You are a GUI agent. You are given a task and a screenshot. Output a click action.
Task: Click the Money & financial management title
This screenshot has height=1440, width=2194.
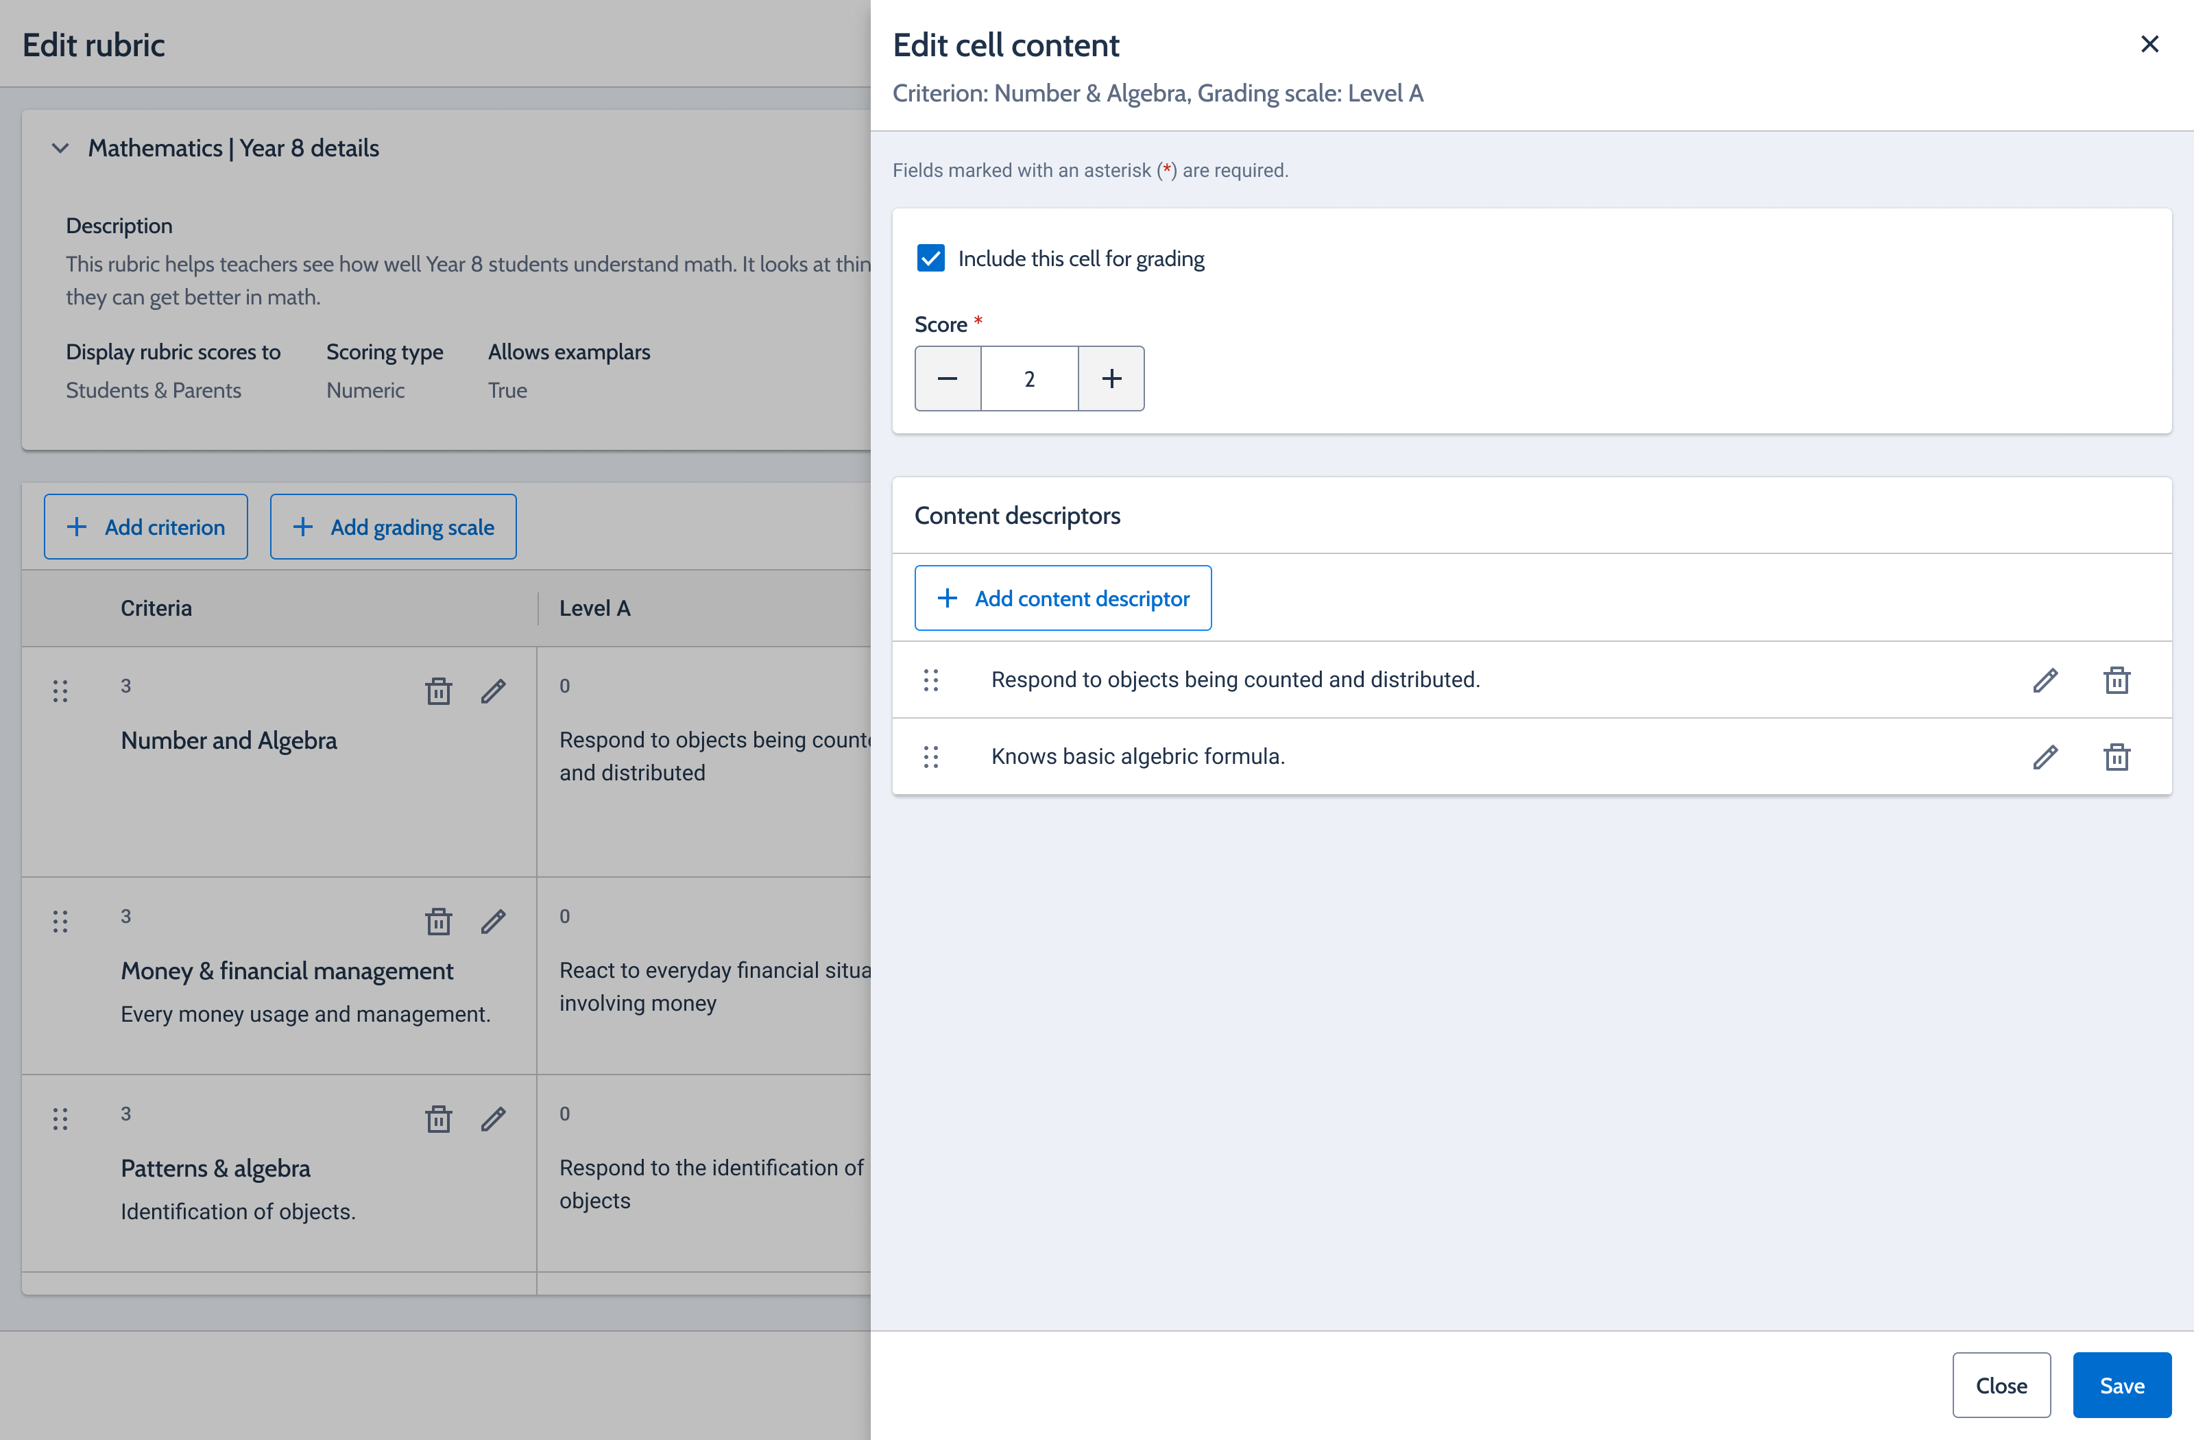287,971
